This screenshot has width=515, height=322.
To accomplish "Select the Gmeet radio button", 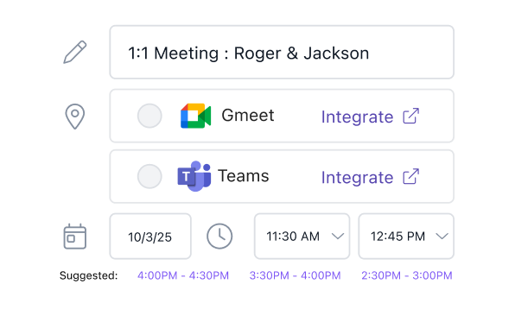I will (149, 116).
